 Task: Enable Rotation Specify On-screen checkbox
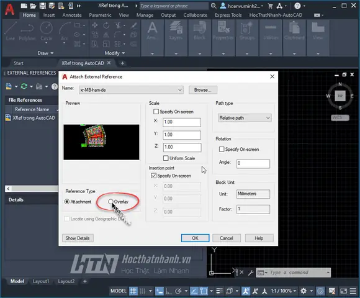[222, 149]
